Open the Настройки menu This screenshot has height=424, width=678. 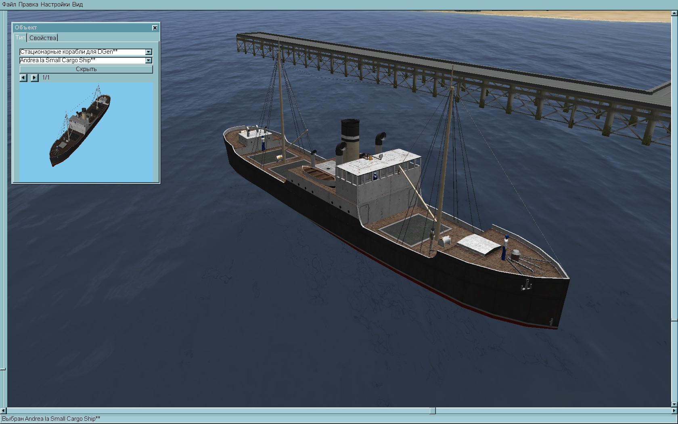tap(56, 4)
